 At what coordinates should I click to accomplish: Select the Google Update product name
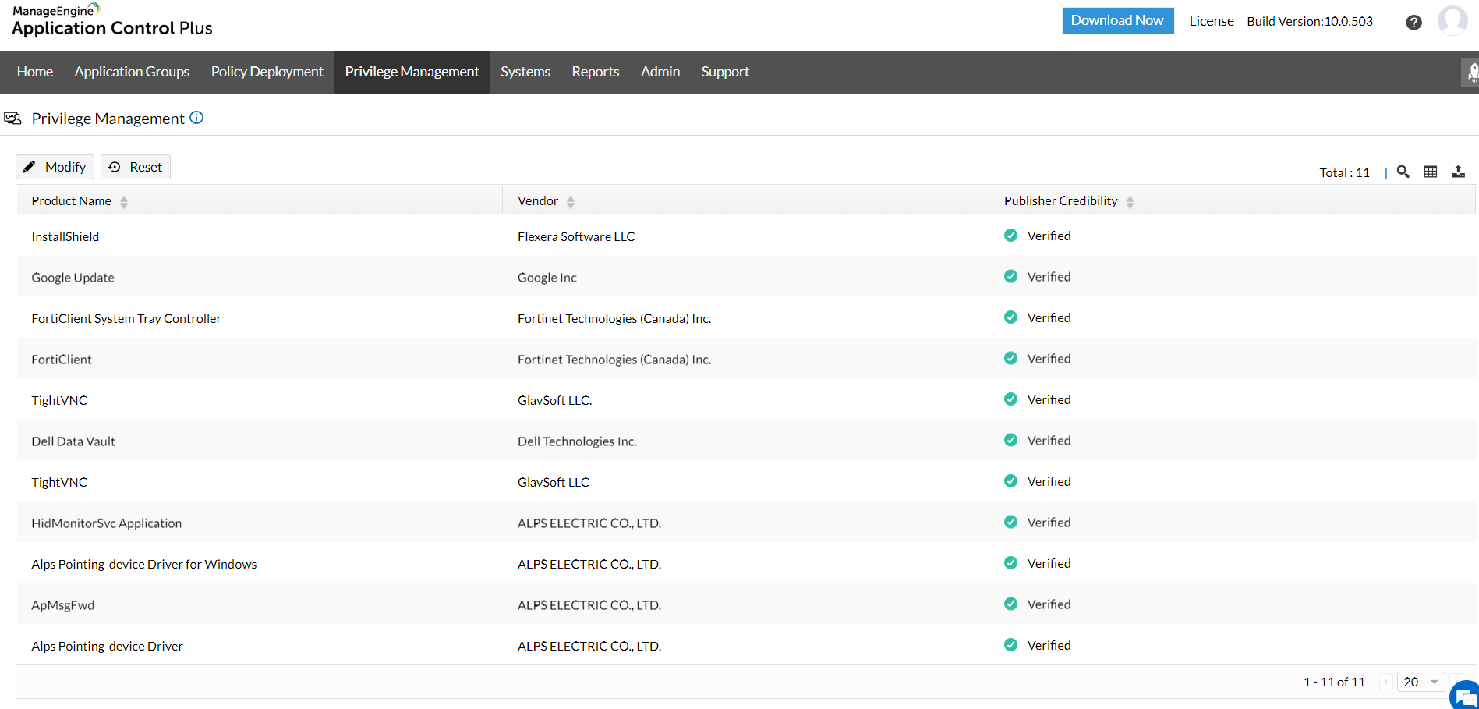click(x=73, y=278)
